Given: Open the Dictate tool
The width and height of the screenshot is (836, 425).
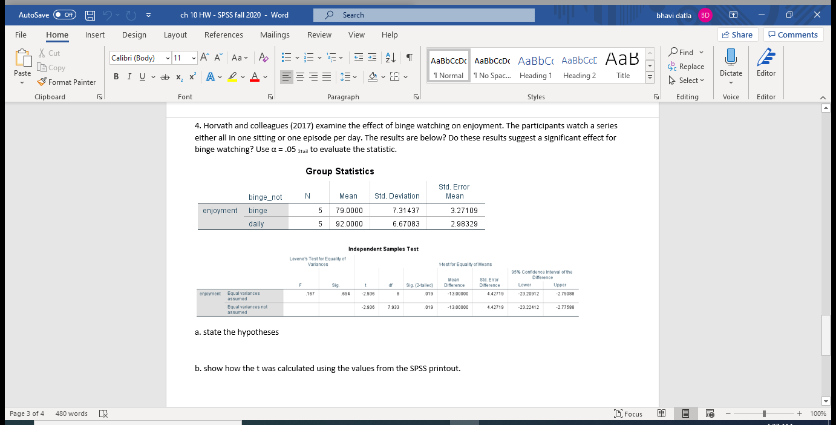Looking at the screenshot, I should [x=731, y=63].
